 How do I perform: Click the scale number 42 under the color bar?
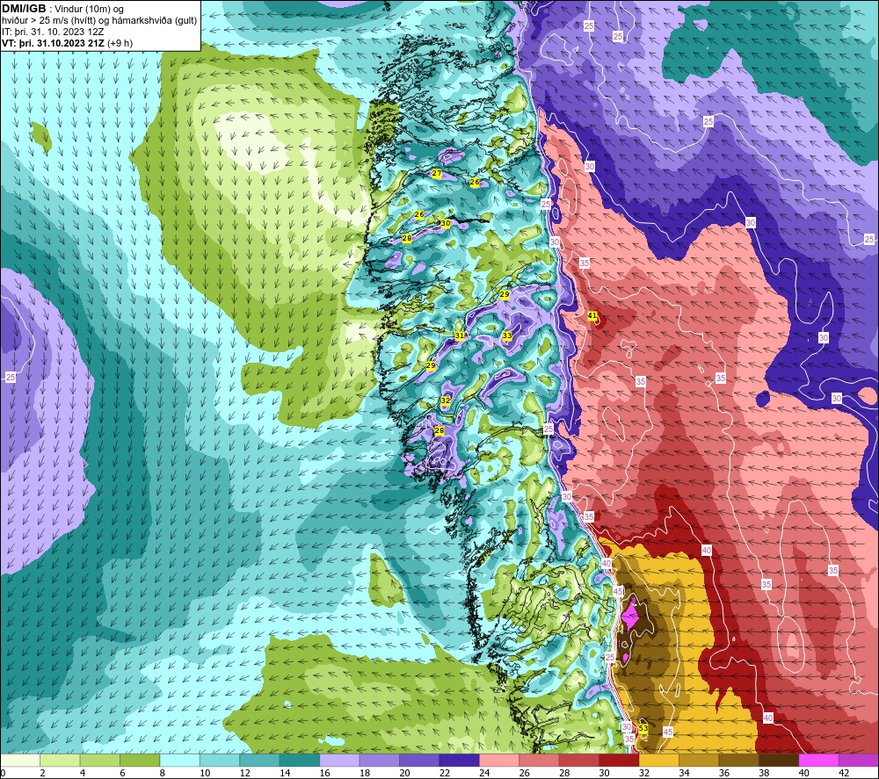point(844,773)
